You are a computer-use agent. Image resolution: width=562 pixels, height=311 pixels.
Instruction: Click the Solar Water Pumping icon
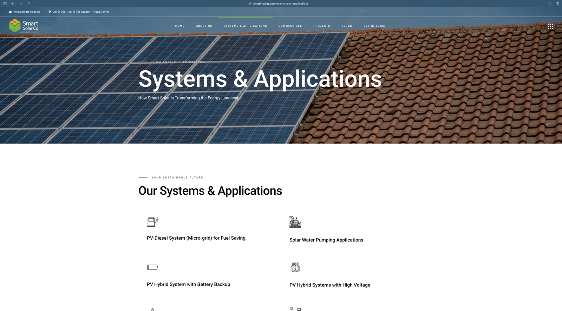click(x=295, y=222)
